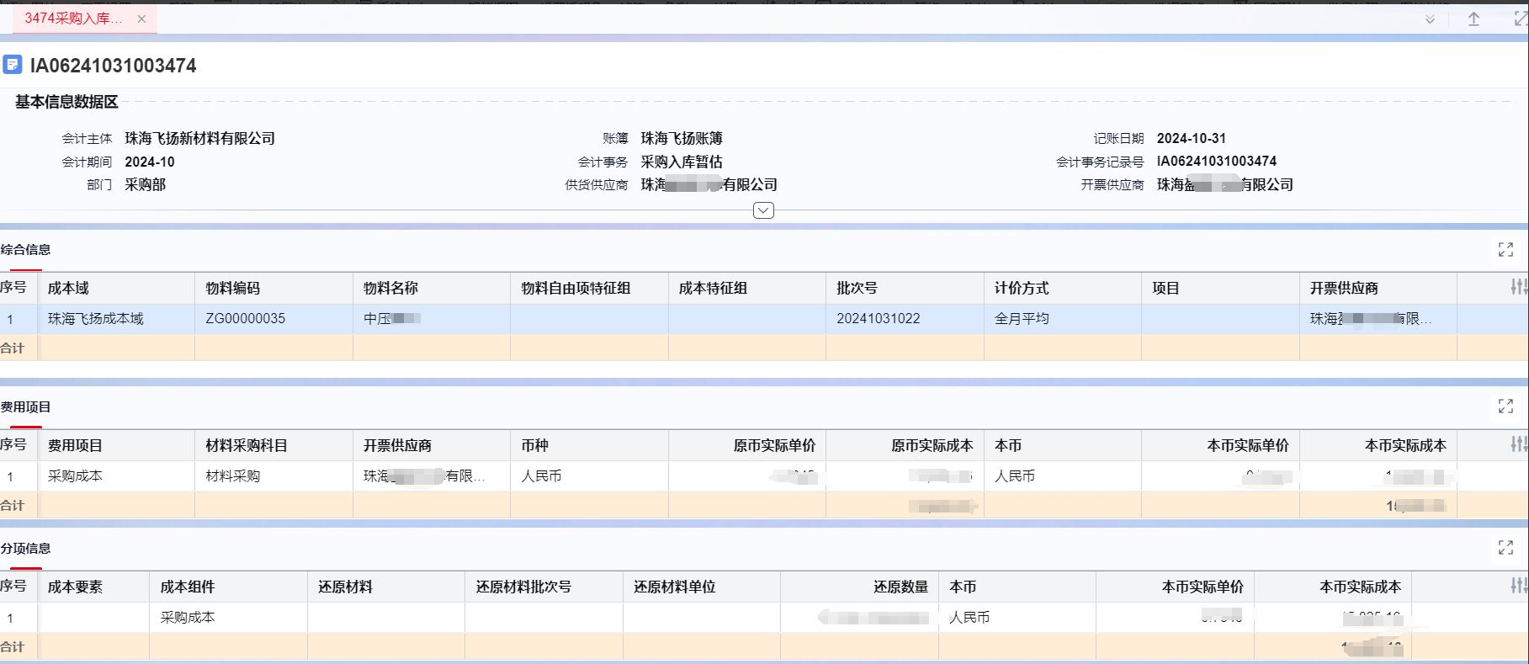Expand basic info area with chevron button
The image size is (1529, 664).
pos(763,210)
